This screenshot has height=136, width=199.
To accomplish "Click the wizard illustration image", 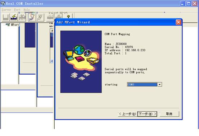I will click(81, 62).
